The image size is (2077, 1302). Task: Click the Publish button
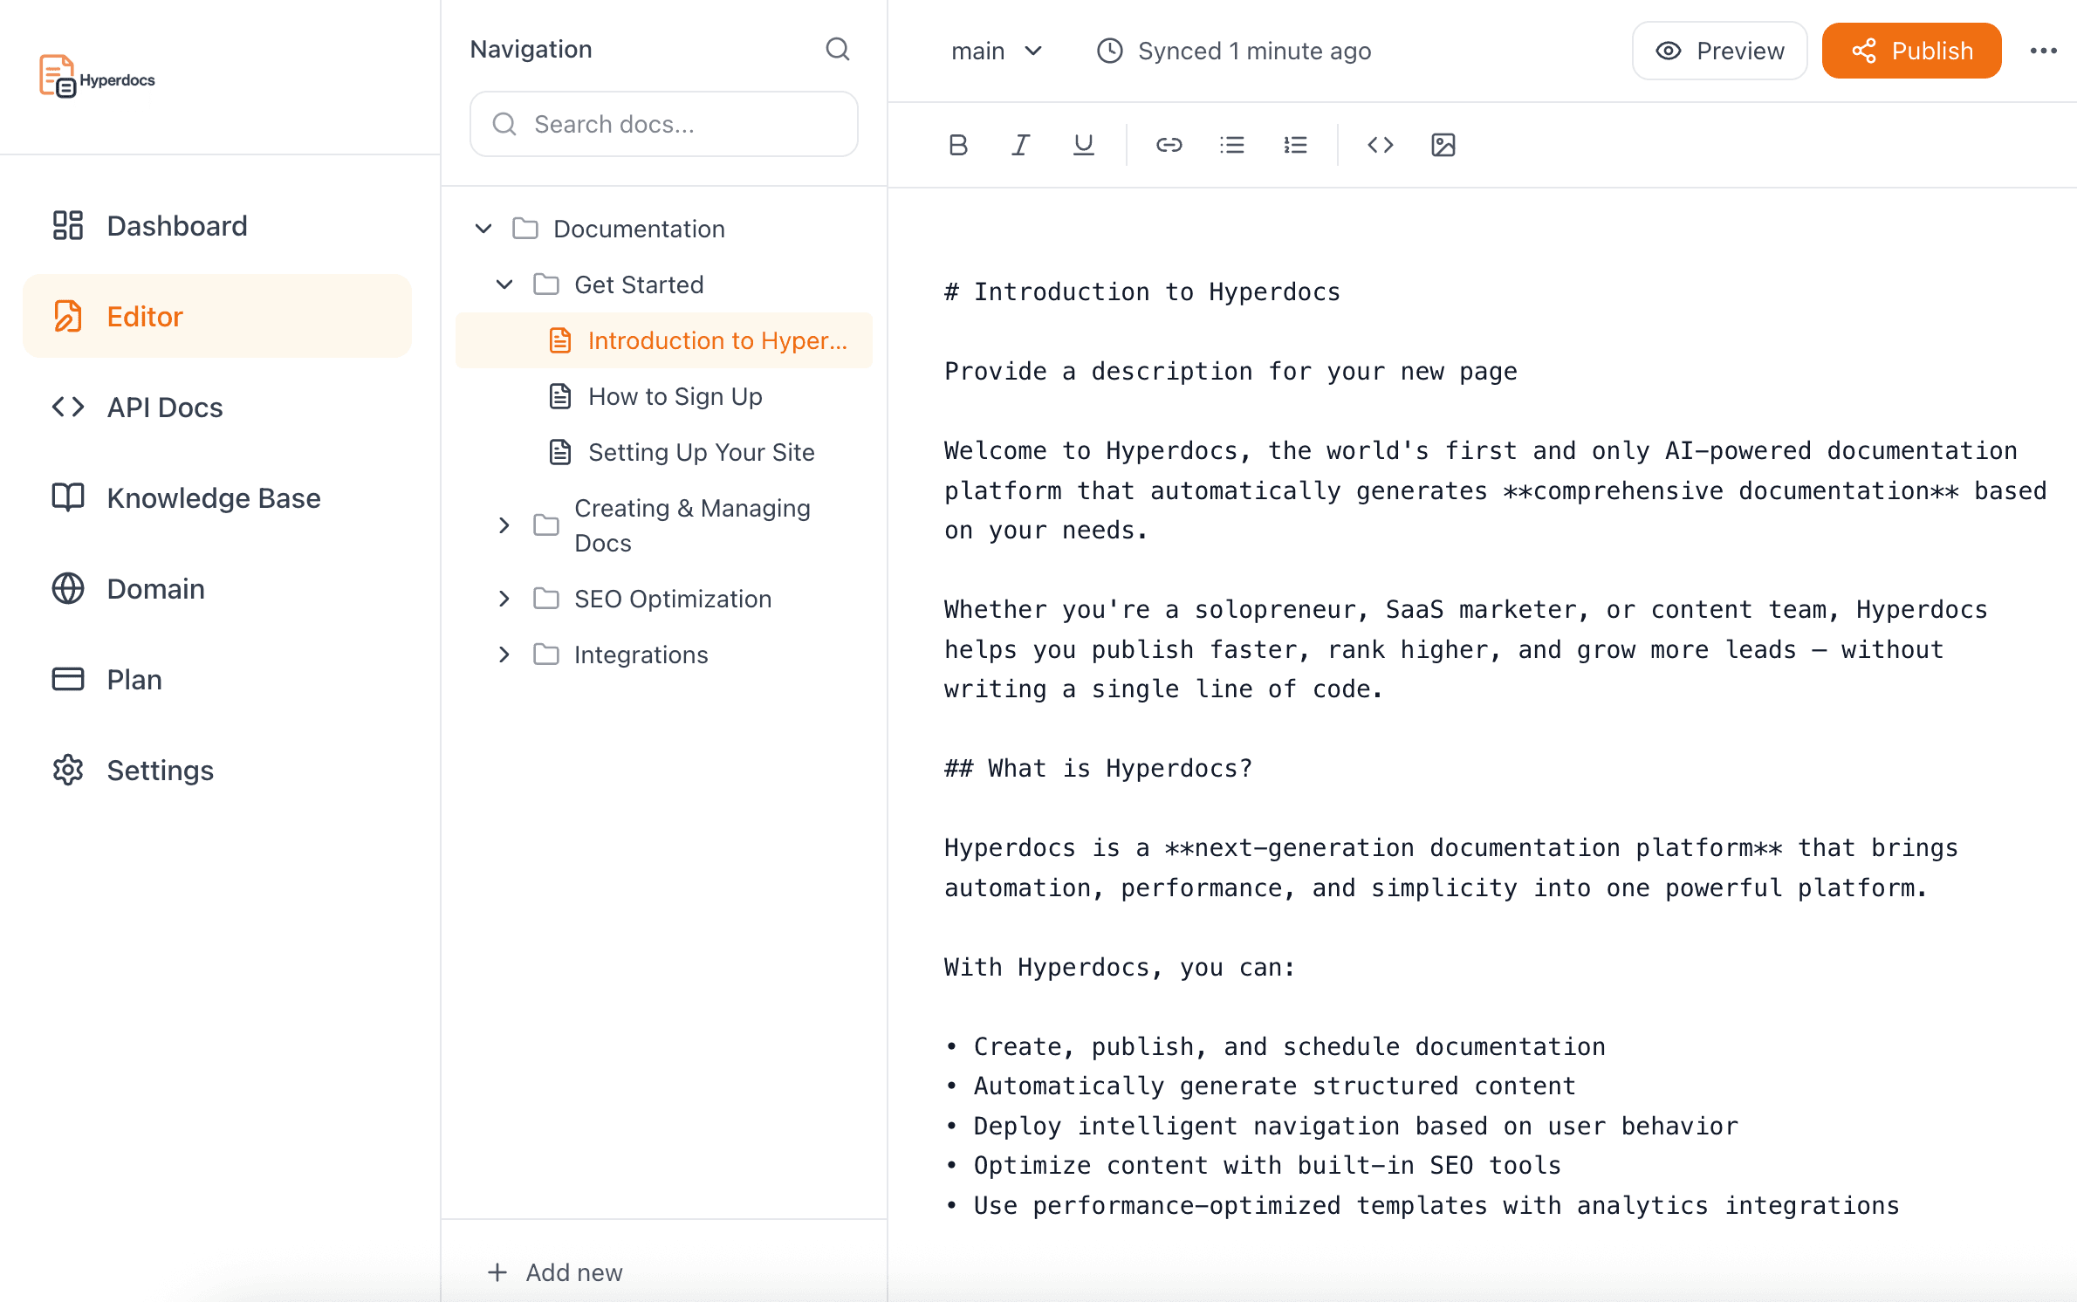tap(1911, 51)
